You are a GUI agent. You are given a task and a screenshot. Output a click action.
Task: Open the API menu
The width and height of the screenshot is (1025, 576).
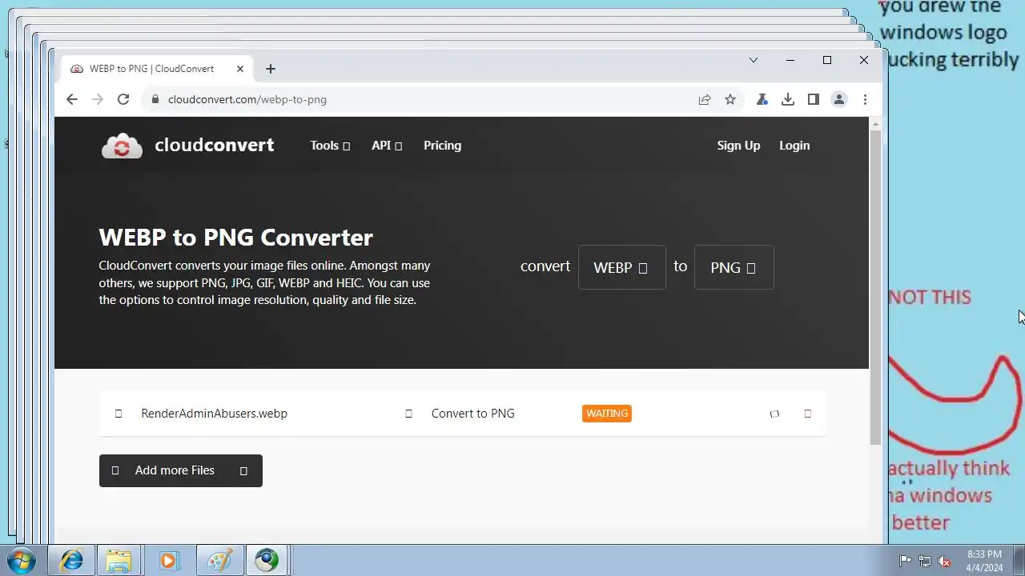pyautogui.click(x=387, y=146)
